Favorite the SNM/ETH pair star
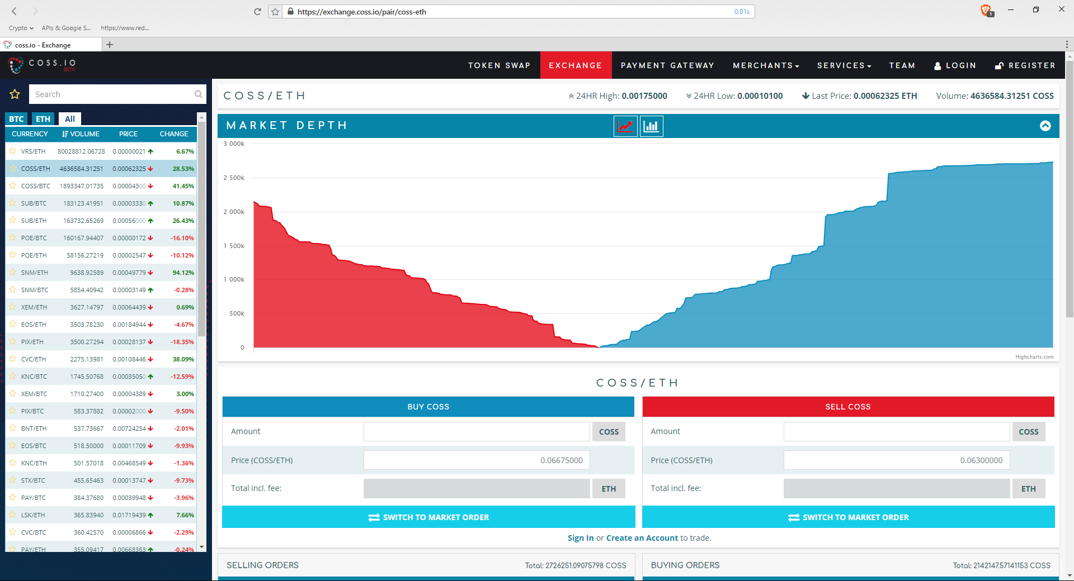The width and height of the screenshot is (1074, 581). pyautogui.click(x=12, y=272)
